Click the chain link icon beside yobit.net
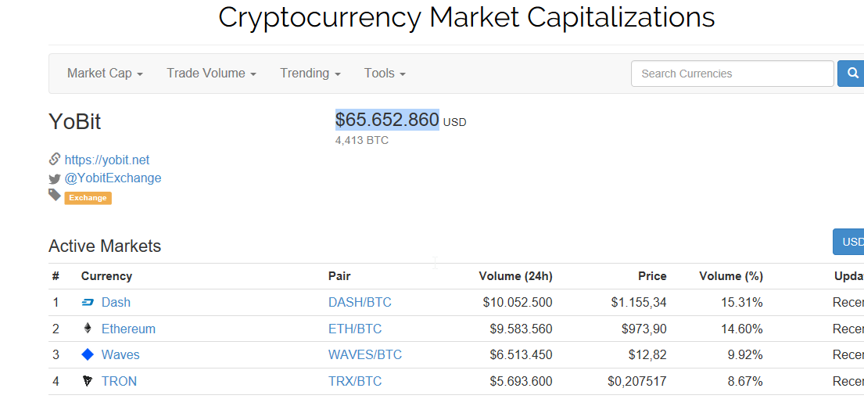 pos(54,160)
